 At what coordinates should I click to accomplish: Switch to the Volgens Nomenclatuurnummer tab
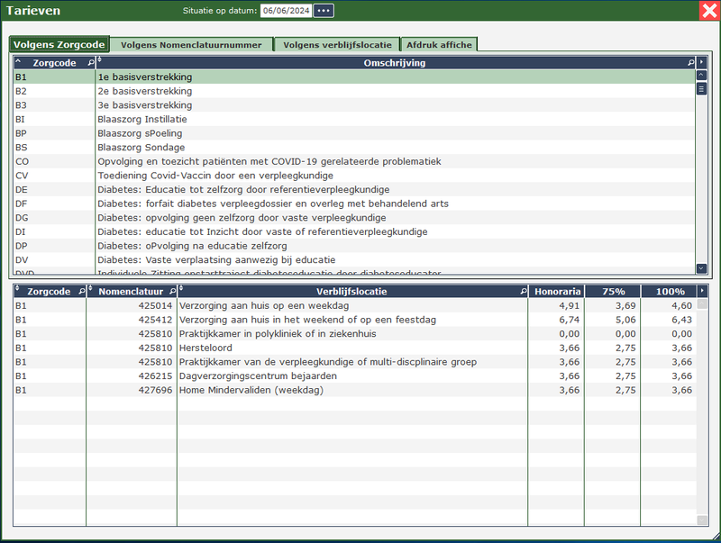(x=191, y=44)
